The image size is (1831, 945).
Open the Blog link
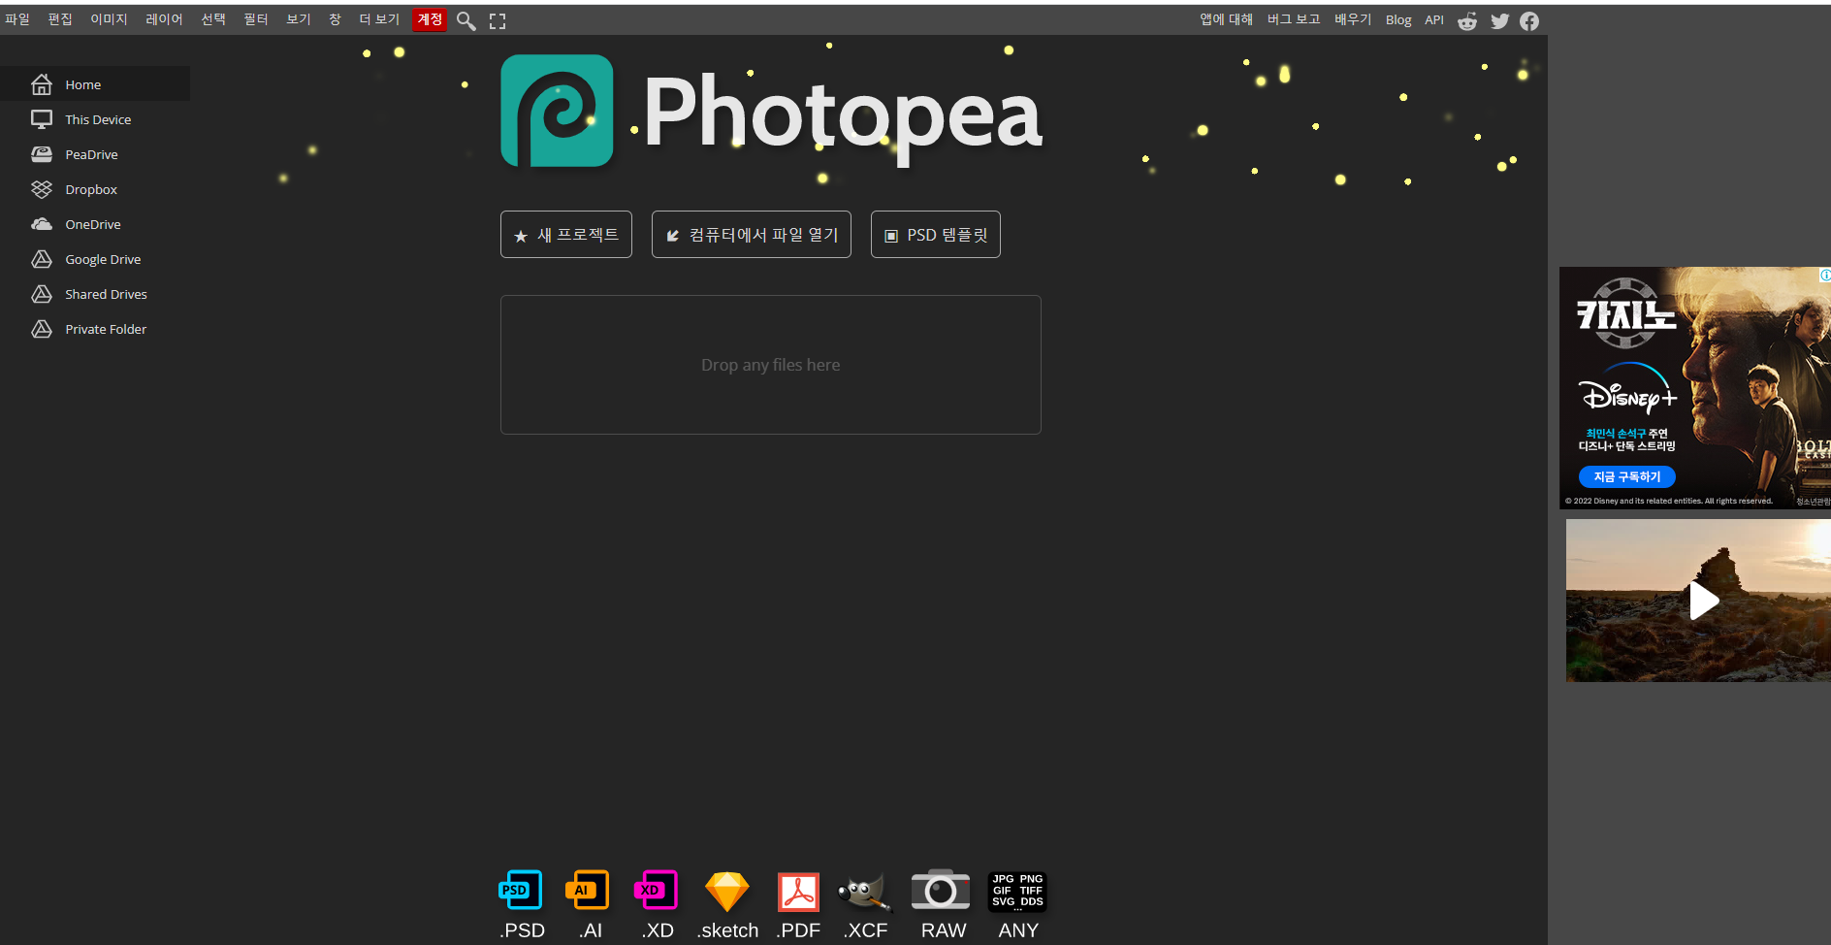coord(1398,19)
